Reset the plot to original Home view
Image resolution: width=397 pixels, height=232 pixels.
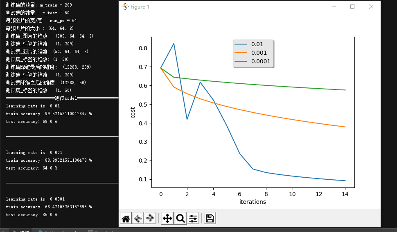126,219
